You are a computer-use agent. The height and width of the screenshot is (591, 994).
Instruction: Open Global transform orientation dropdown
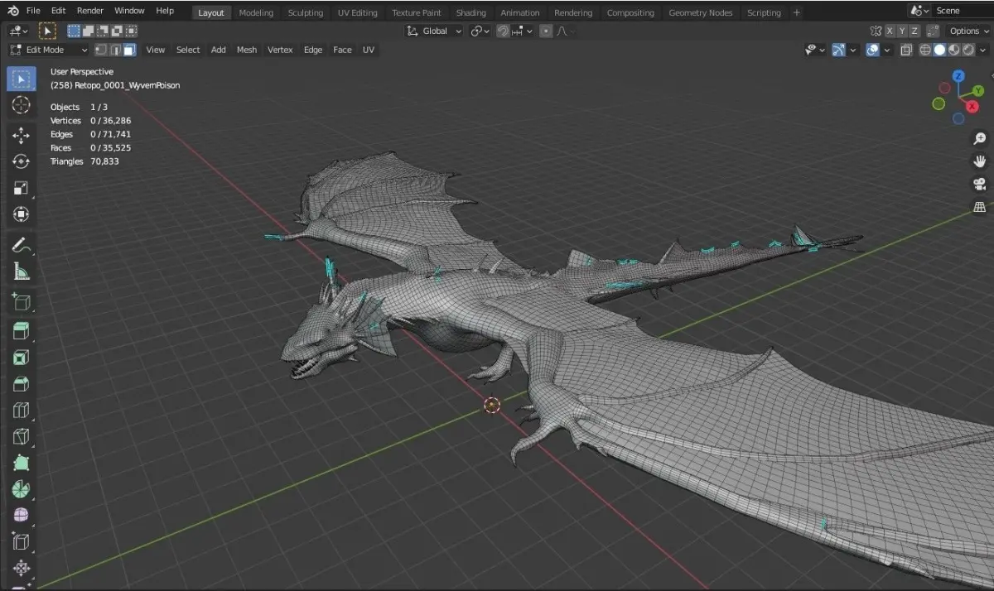coord(435,31)
